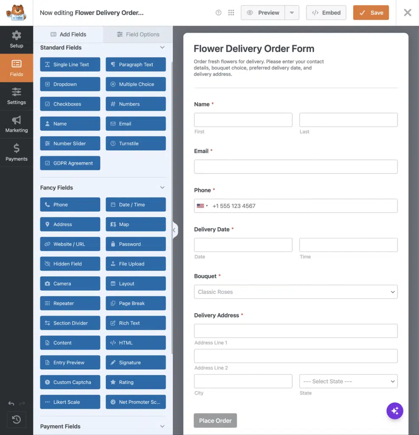419x435 pixels.
Task: Add a Rating star field
Action: 135,382
